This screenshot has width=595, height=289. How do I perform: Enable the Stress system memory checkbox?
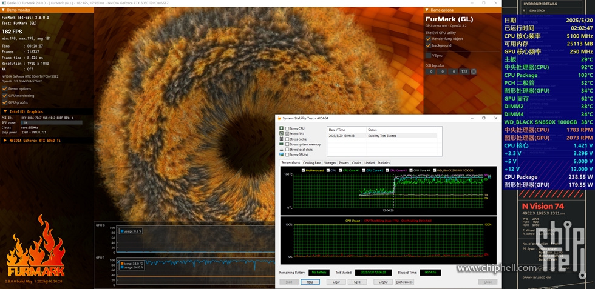pos(287,144)
